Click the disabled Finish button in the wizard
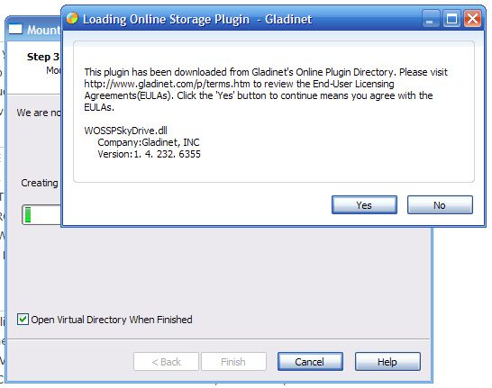 [x=233, y=362]
